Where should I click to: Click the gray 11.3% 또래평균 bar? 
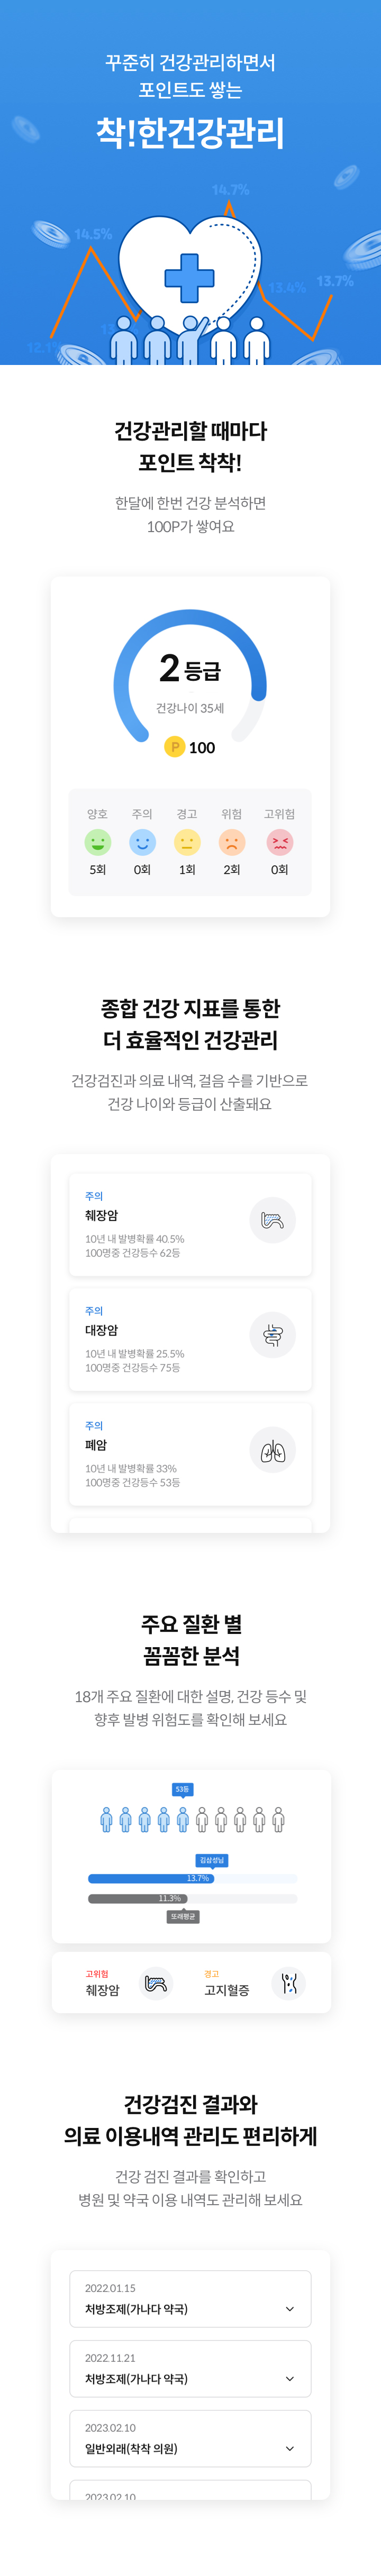click(137, 1898)
